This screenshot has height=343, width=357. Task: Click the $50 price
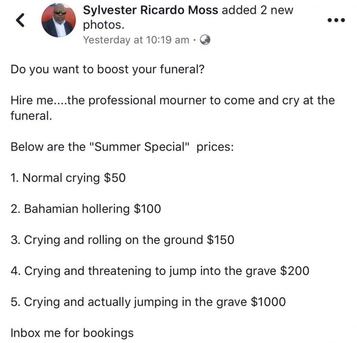click(x=115, y=177)
